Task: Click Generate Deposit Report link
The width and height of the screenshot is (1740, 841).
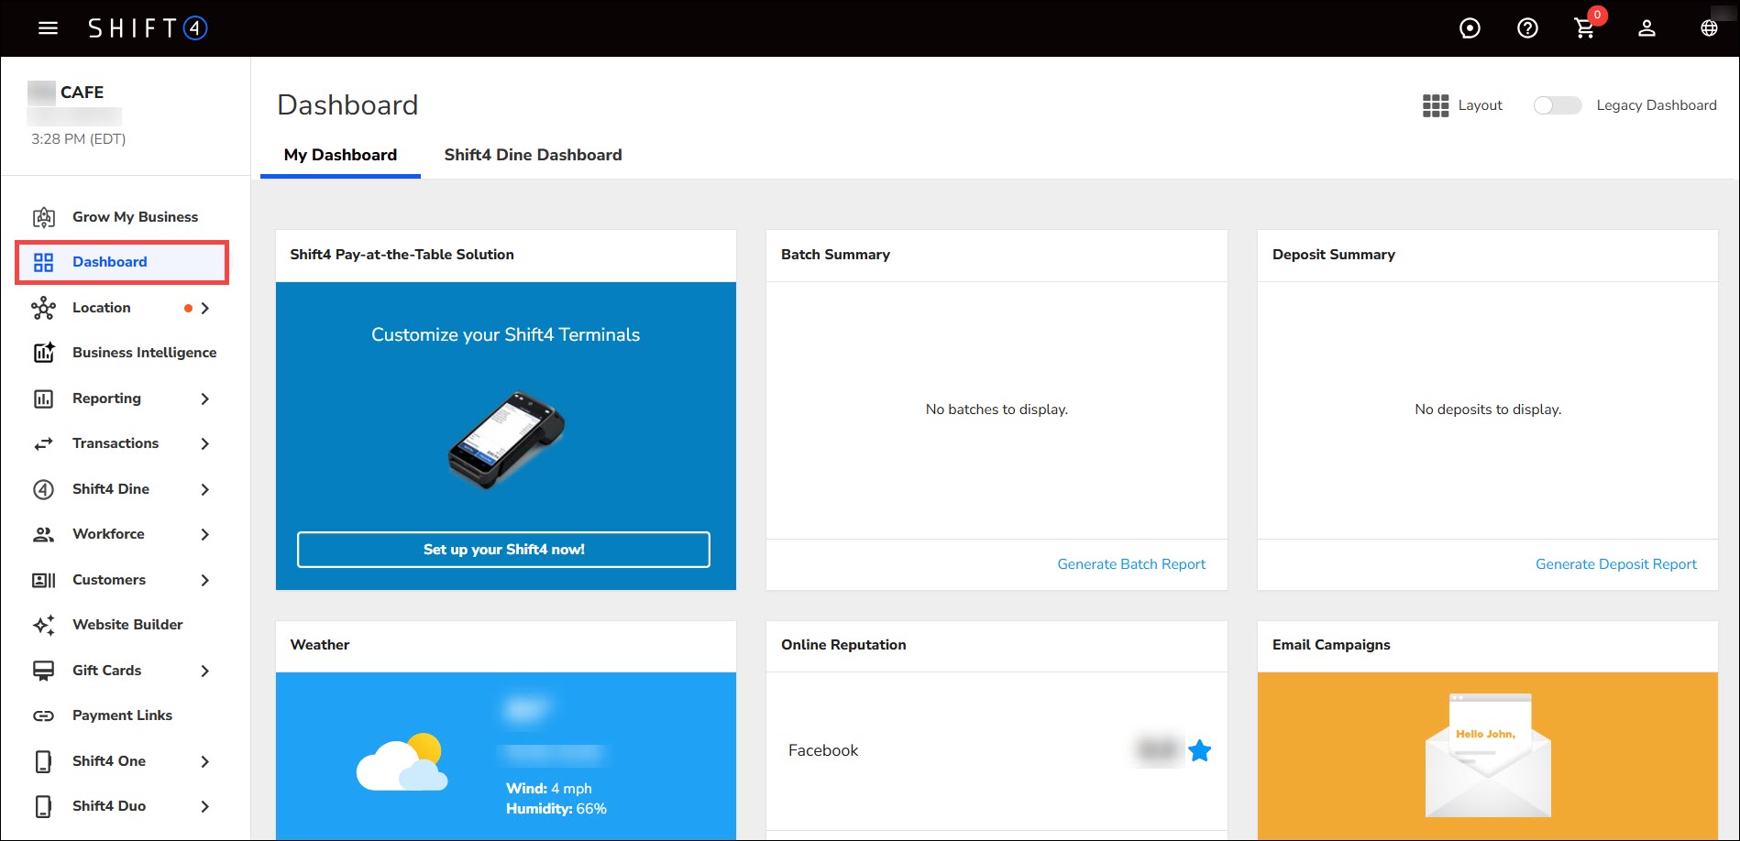Action: click(1616, 564)
